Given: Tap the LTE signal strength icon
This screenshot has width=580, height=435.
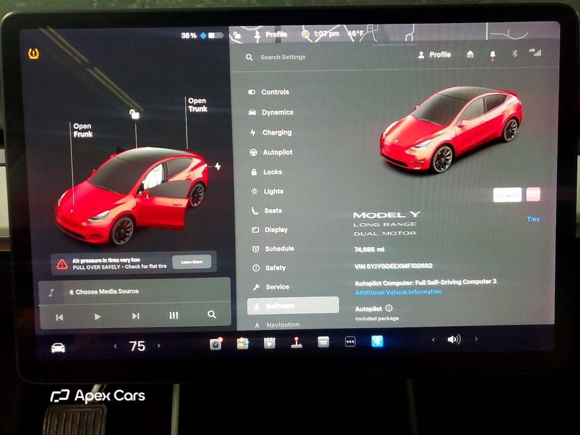Looking at the screenshot, I should 535,52.
